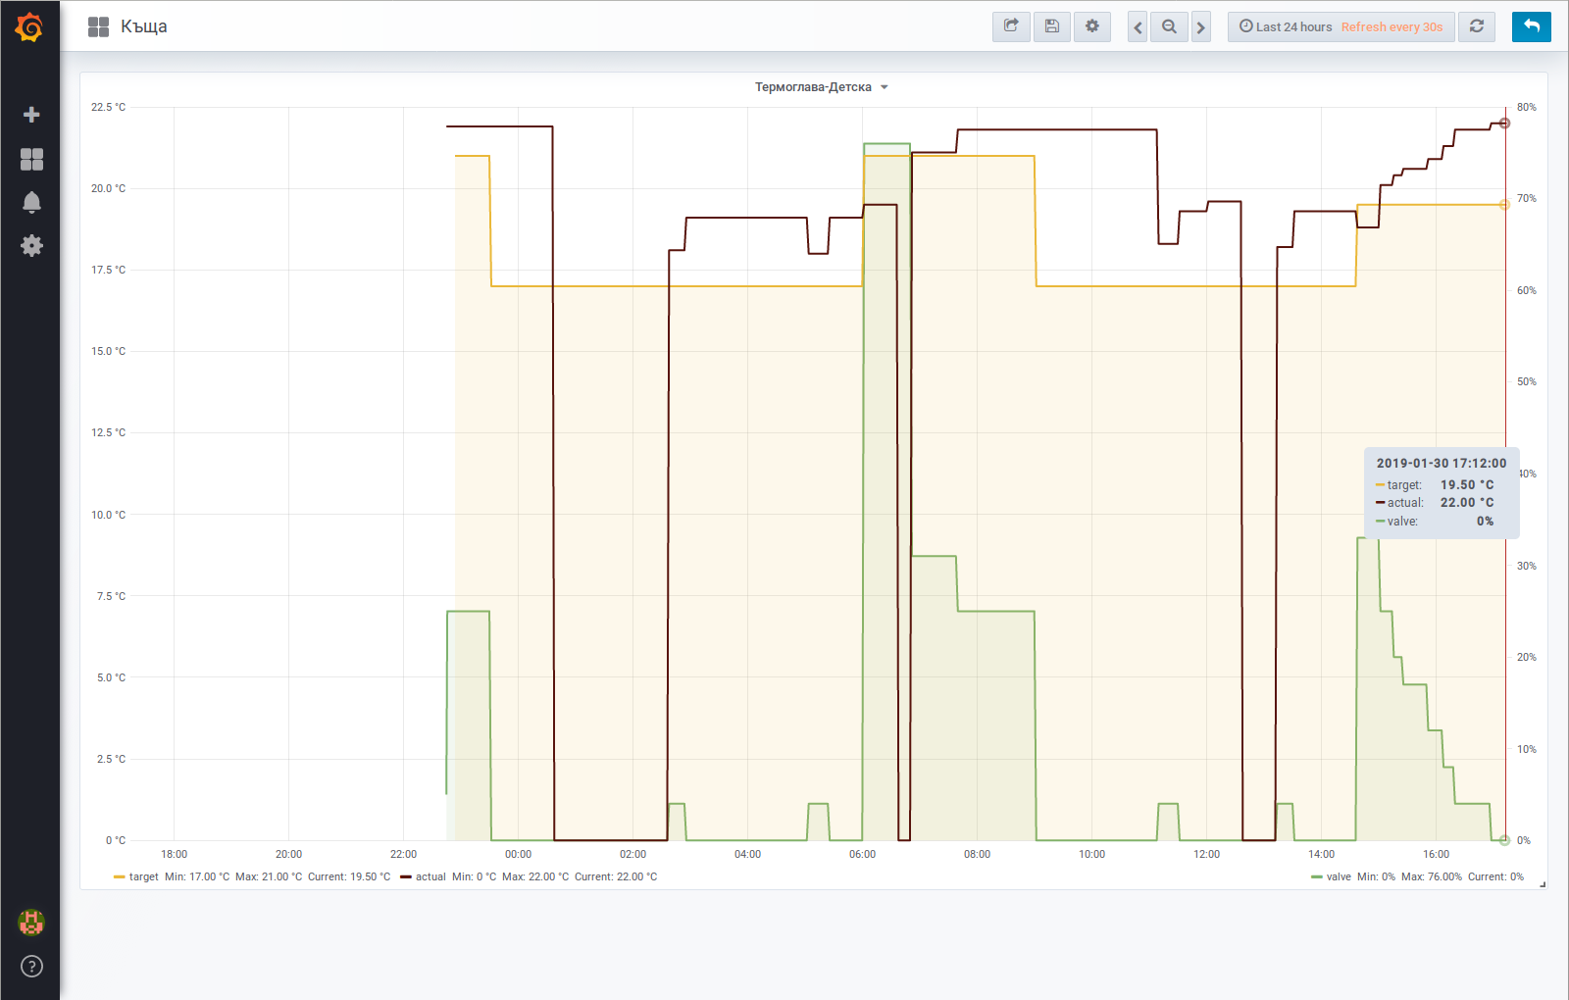Open Grafana home via the logo

coord(30,26)
